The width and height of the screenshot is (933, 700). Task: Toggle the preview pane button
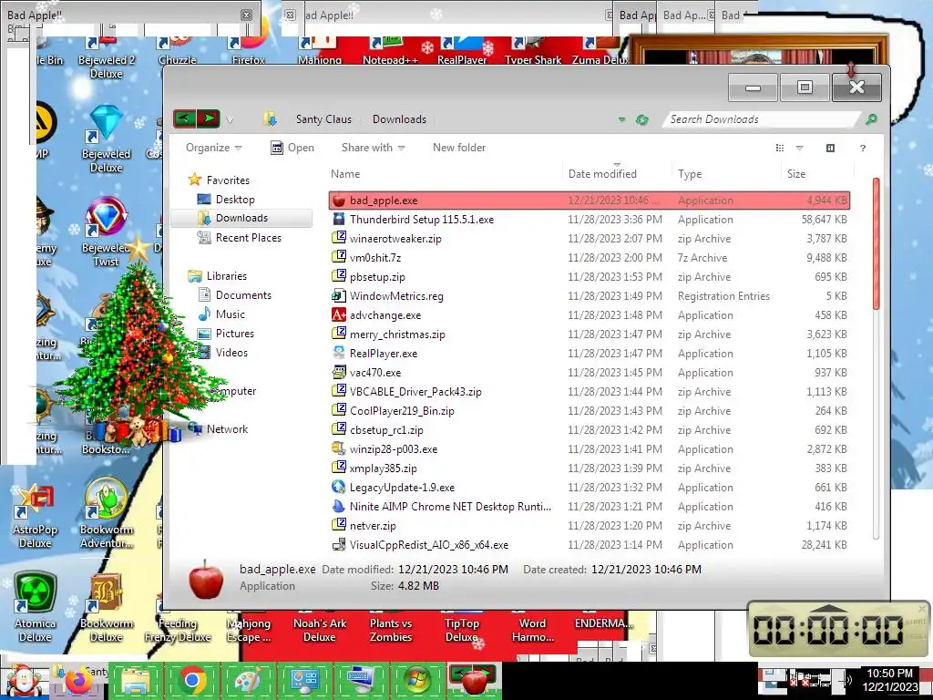[x=830, y=148]
